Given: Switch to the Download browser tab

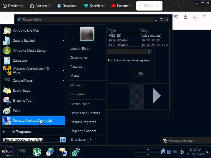Looking at the screenshot, I should [68, 6].
